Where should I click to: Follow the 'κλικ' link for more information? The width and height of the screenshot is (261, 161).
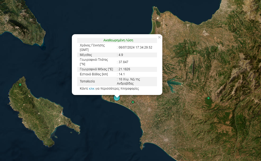coord(92,89)
